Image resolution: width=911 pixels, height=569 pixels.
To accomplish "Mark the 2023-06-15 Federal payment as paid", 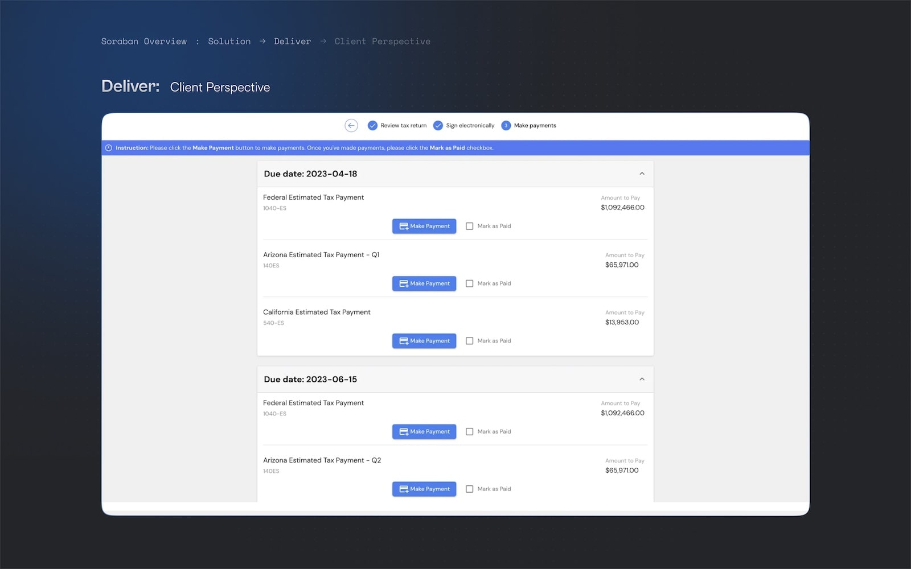I will coord(470,431).
